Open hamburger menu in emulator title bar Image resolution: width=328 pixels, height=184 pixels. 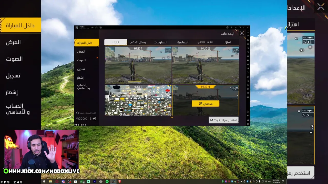click(231, 27)
